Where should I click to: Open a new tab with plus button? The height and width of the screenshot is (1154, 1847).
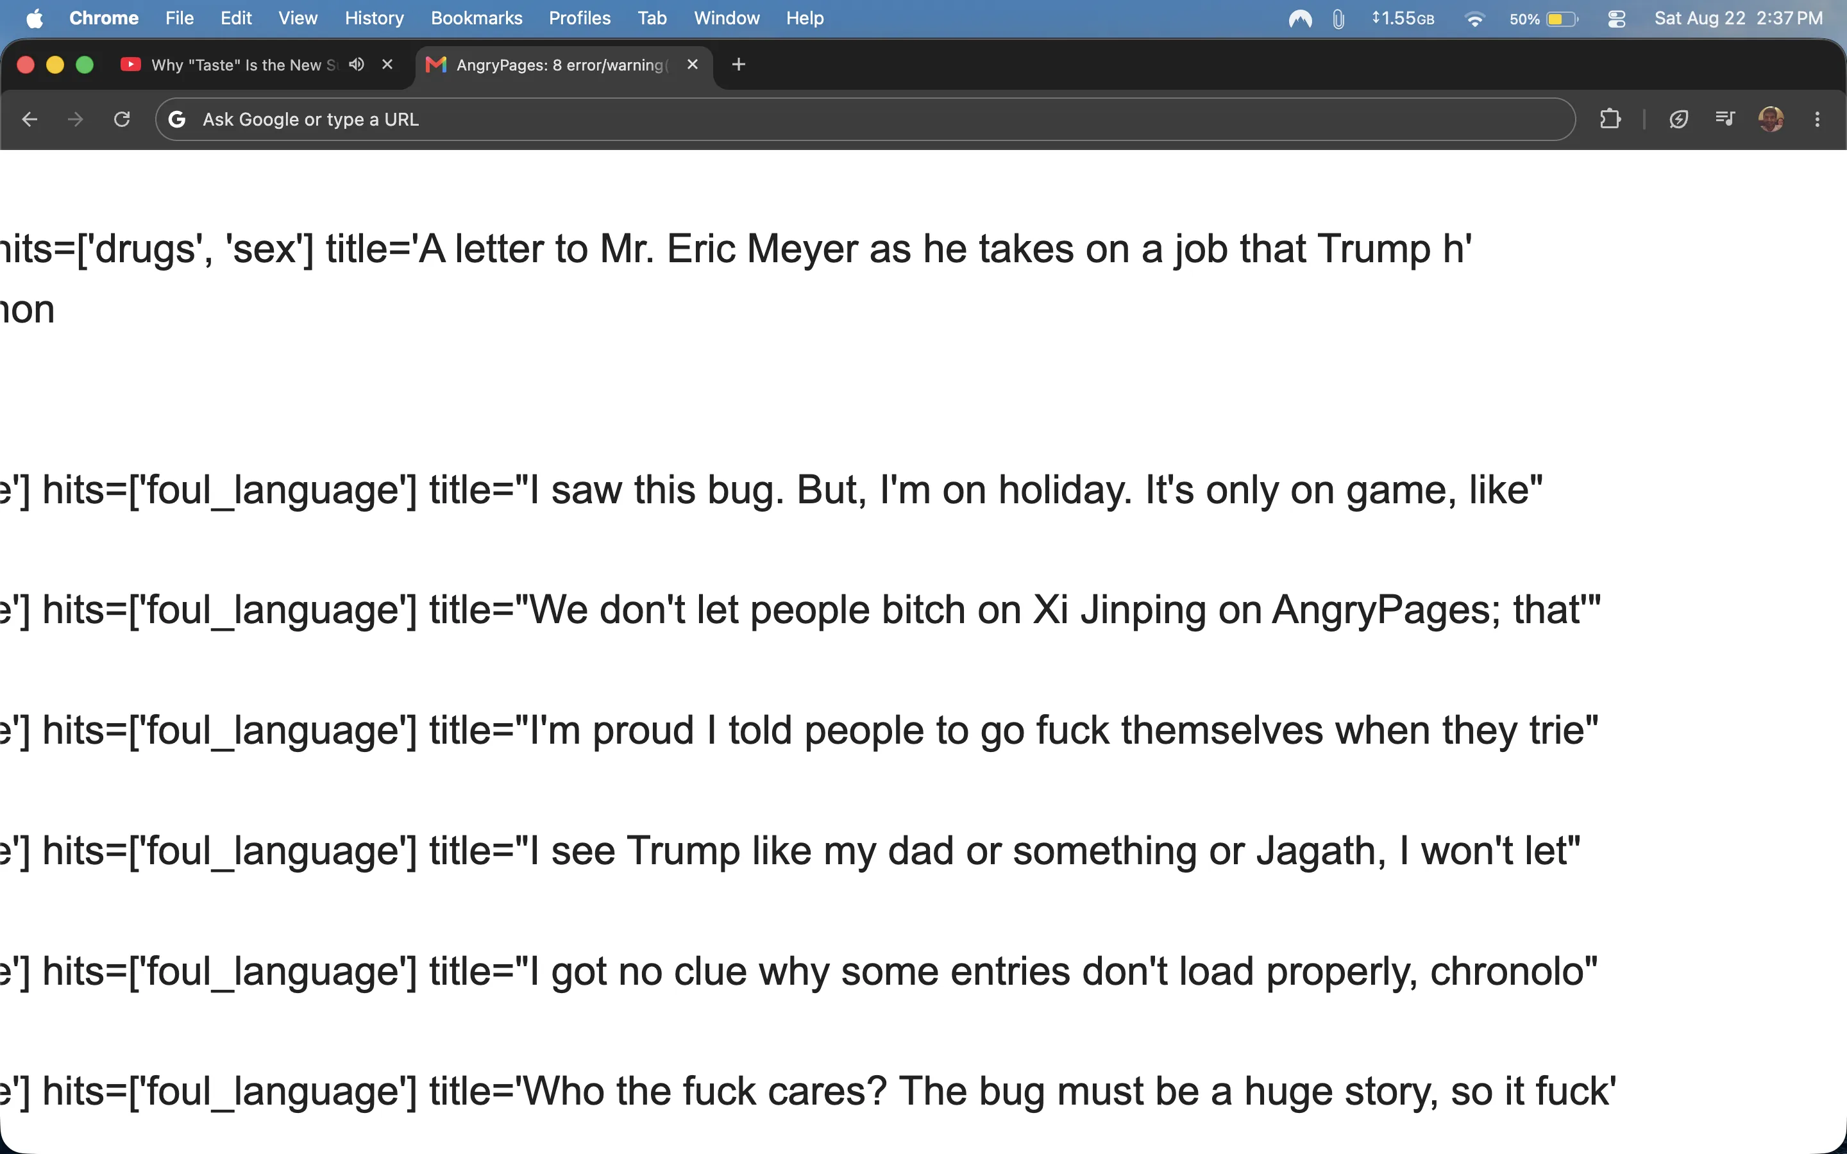[738, 65]
